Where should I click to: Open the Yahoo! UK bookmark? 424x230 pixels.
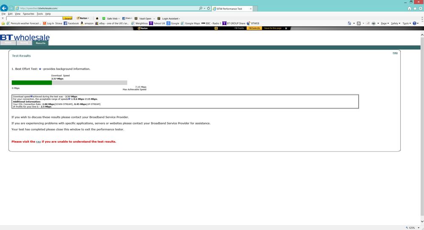tap(157, 23)
